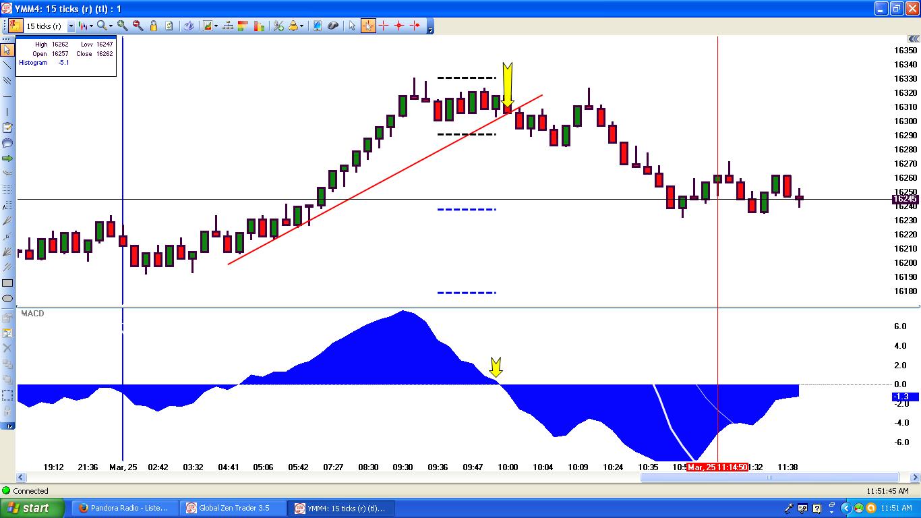Click the -1.3 MACD value label
921x518 pixels.
click(x=905, y=397)
